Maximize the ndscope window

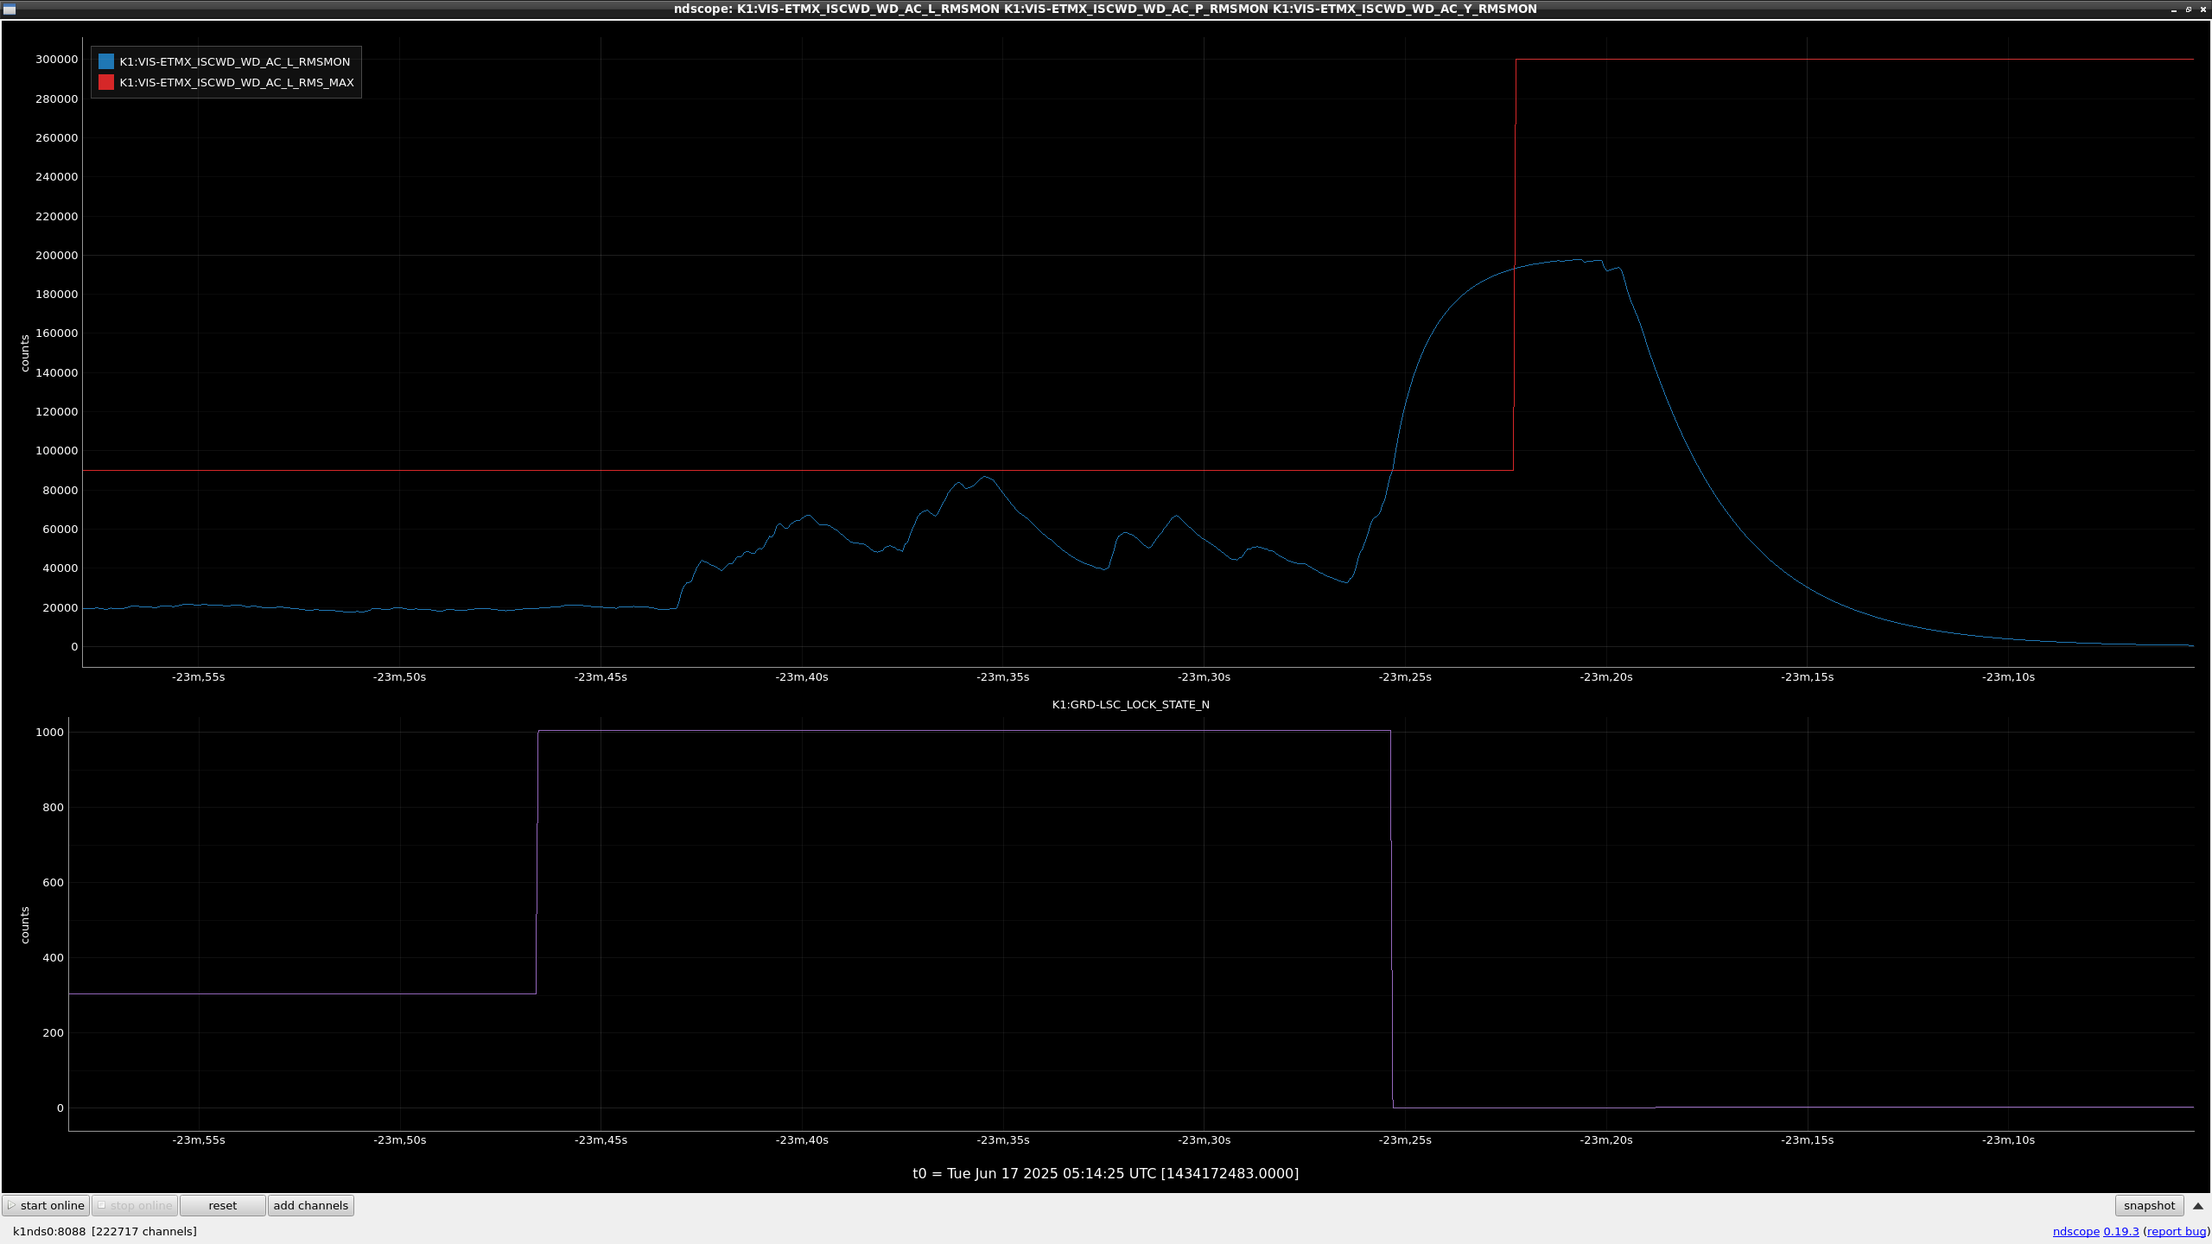pos(2189,9)
